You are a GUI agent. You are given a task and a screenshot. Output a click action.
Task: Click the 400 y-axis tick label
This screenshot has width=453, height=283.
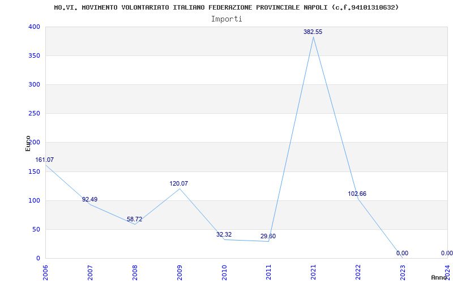[34, 27]
